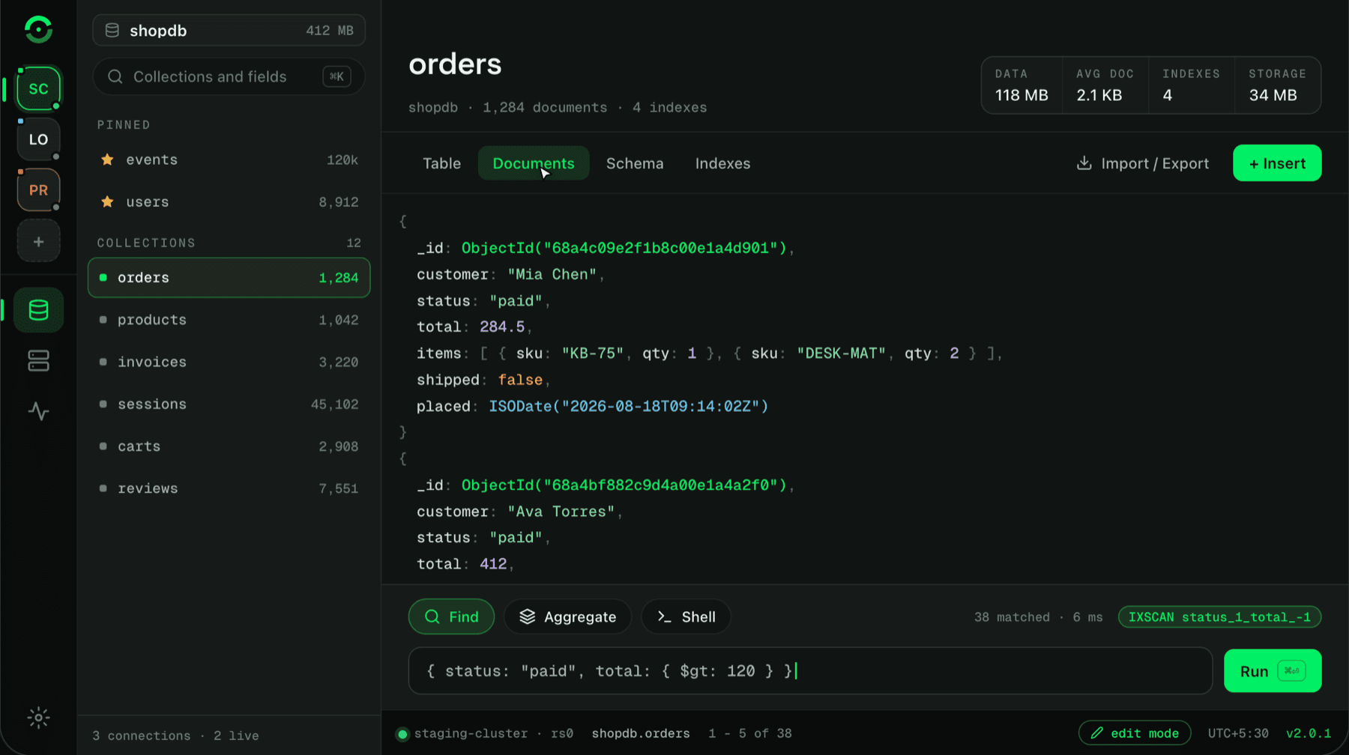1349x755 pixels.
Task: Open the invoices collection
Action: (x=229, y=362)
